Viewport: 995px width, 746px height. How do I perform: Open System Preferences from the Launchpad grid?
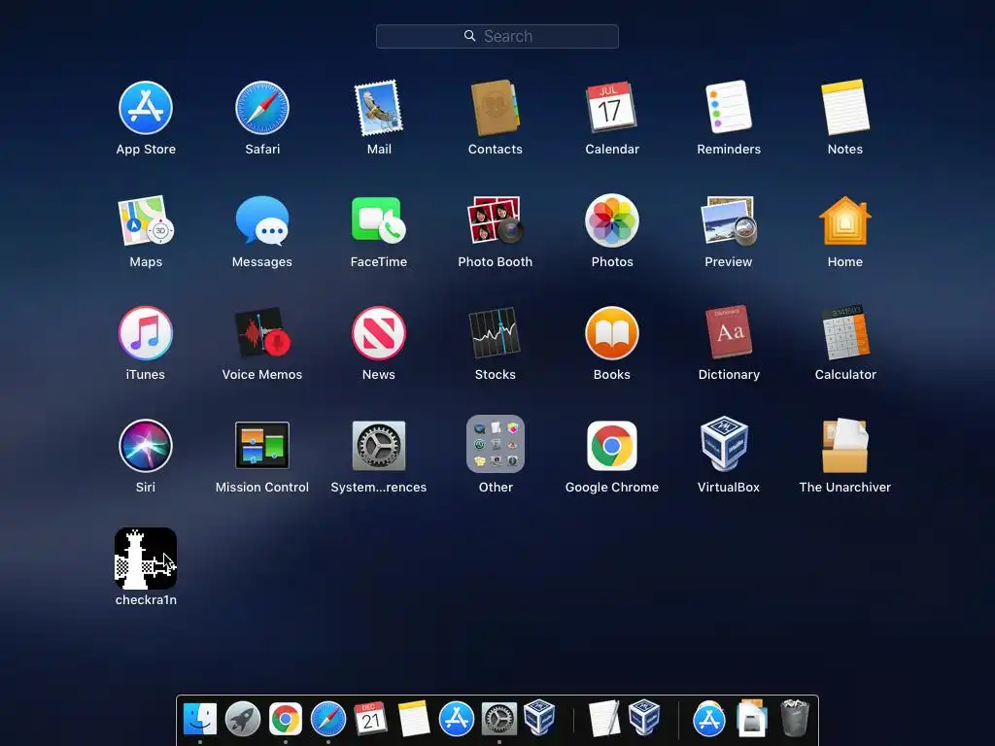[x=379, y=445]
